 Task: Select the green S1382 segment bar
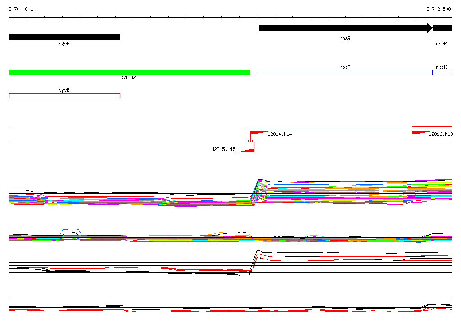(x=130, y=72)
